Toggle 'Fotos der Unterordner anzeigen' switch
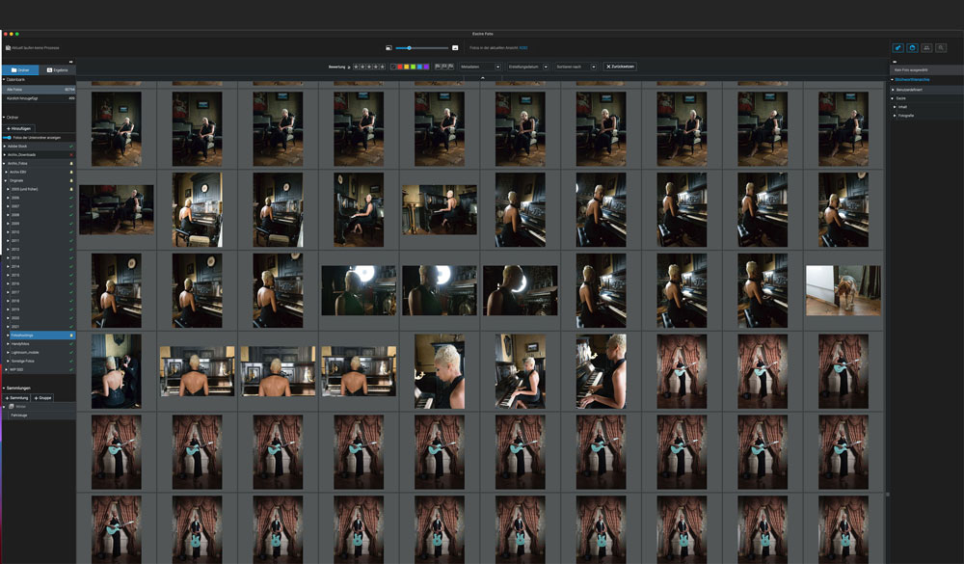This screenshot has width=964, height=564. point(8,137)
